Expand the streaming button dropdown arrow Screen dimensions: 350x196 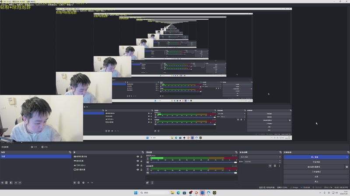[x=347, y=157]
